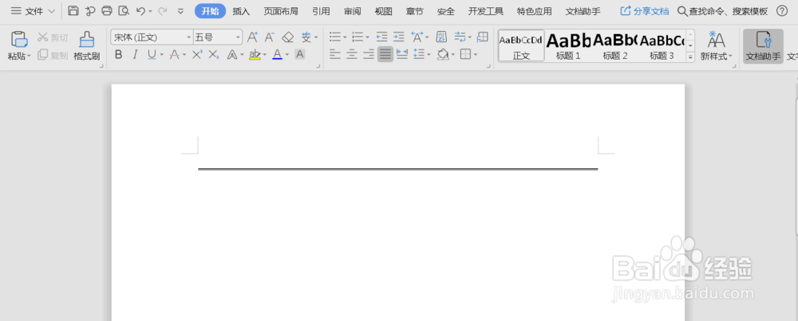Click the decrease indent icon
The height and width of the screenshot is (321, 798).
click(381, 37)
